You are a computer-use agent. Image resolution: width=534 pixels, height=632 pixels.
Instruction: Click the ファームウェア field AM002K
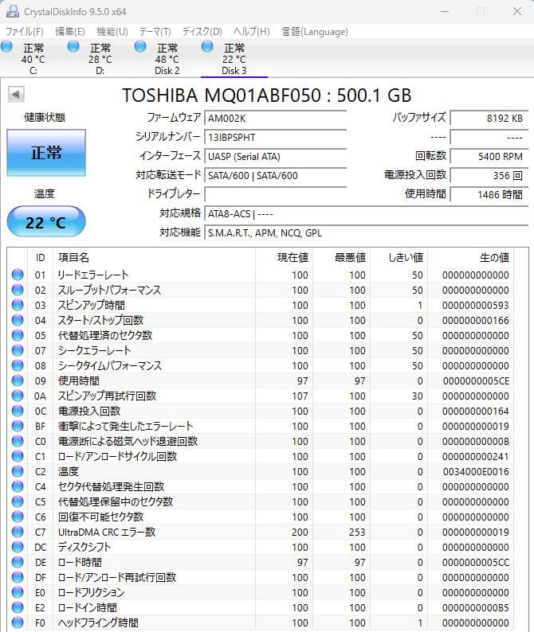(275, 118)
